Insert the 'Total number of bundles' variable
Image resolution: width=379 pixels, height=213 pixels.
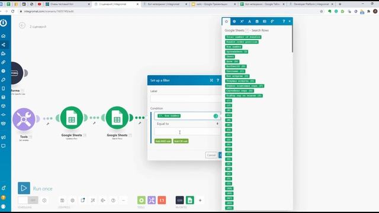coord(243,37)
